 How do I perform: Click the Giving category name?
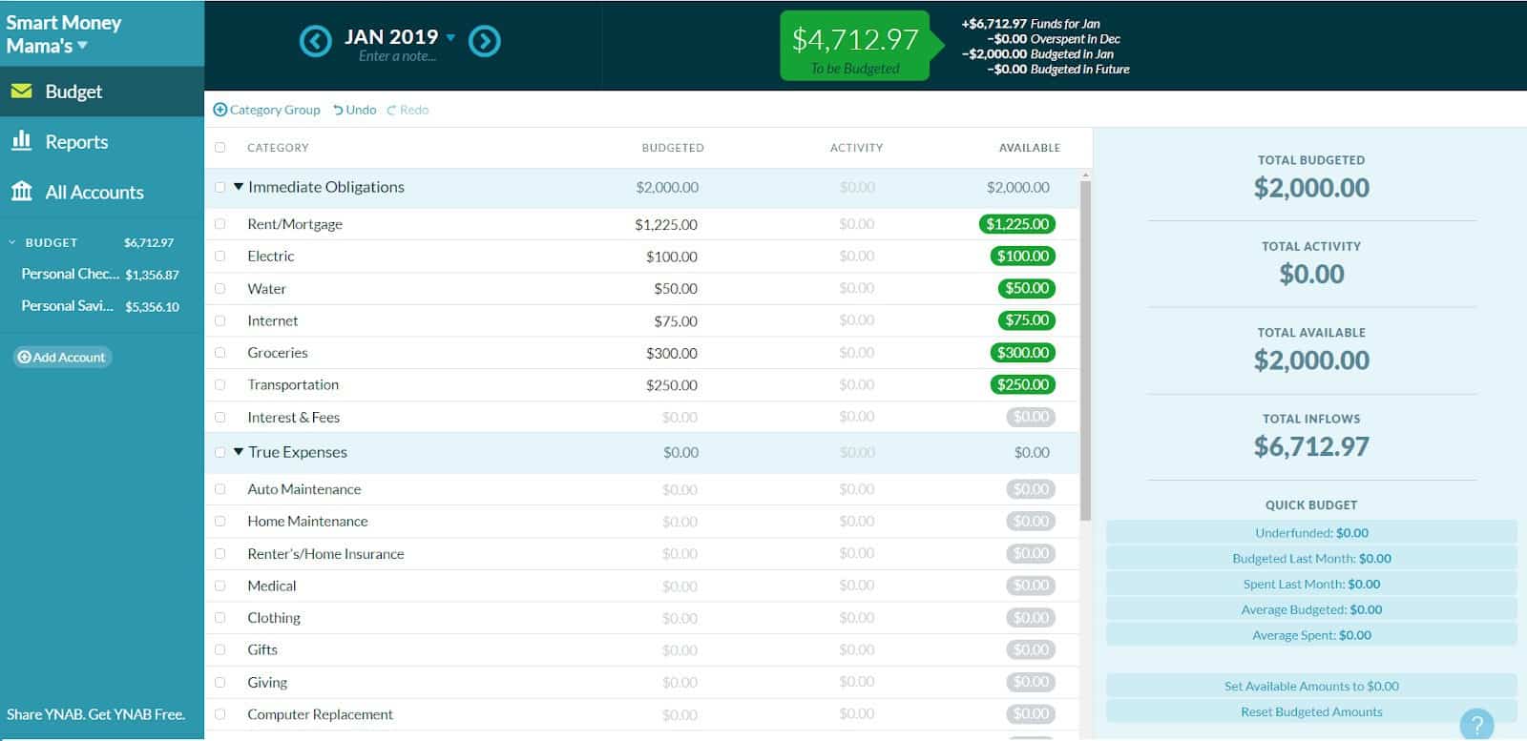(267, 683)
